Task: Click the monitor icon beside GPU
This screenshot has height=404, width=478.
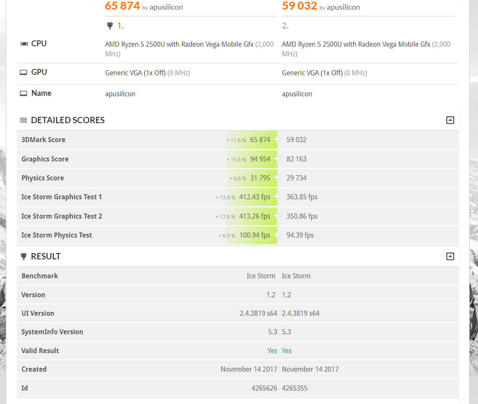Action: (x=24, y=72)
